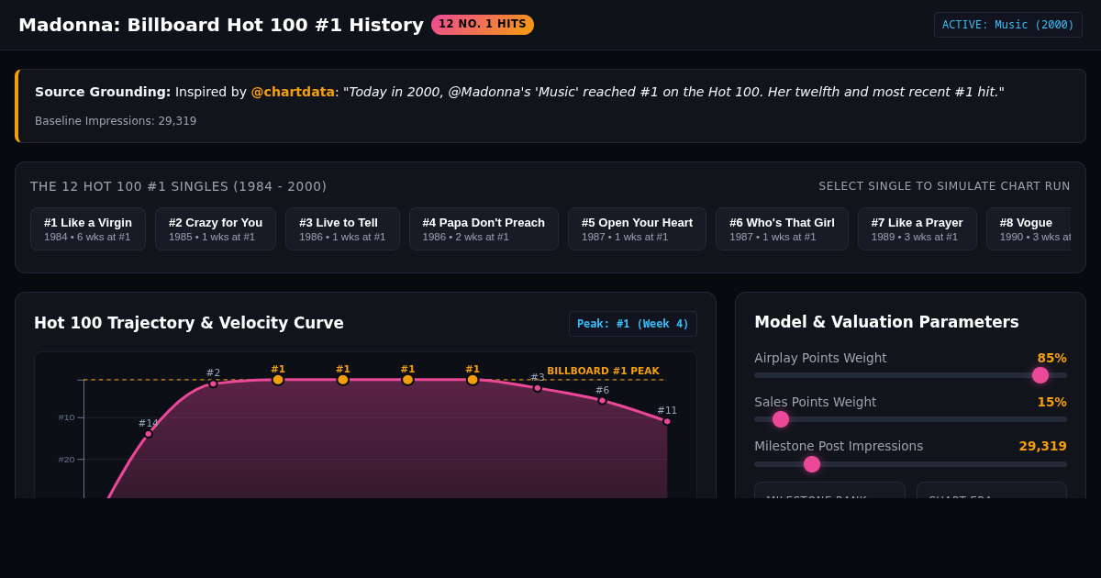Click the #20 axis label
The height and width of the screenshot is (578, 1101).
66,460
